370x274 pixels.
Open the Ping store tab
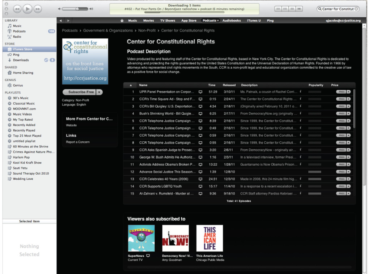click(270, 21)
